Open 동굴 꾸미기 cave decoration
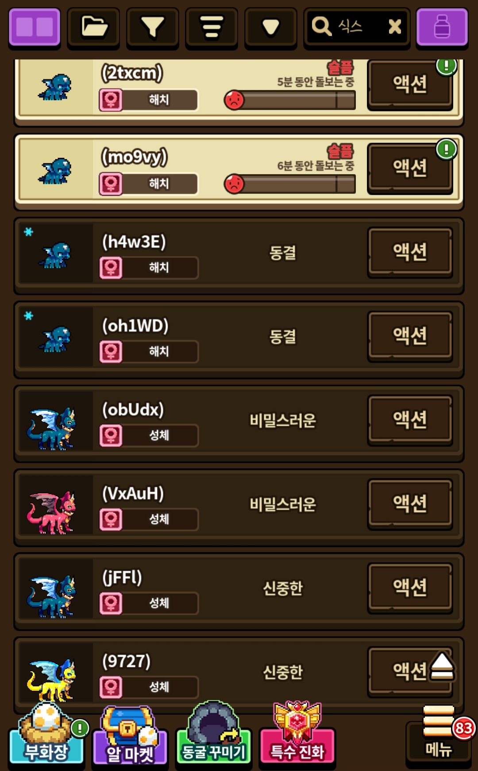 point(214,733)
